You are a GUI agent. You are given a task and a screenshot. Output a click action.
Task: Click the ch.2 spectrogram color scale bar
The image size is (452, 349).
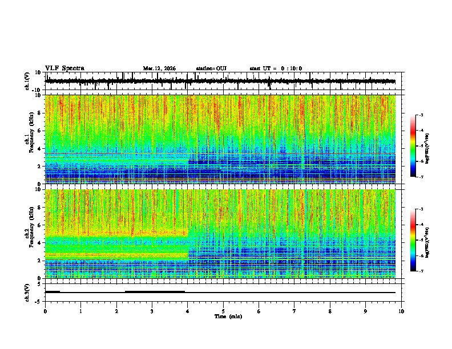413,240
